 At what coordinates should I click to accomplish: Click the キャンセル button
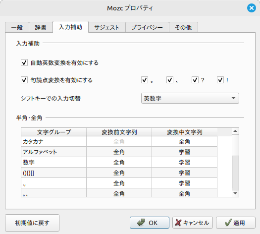193,223
